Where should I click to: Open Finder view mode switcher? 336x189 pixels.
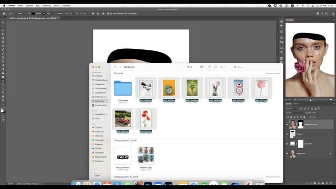click(x=189, y=67)
